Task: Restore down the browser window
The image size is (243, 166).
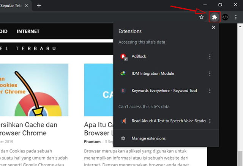Action: tap(220, 5)
